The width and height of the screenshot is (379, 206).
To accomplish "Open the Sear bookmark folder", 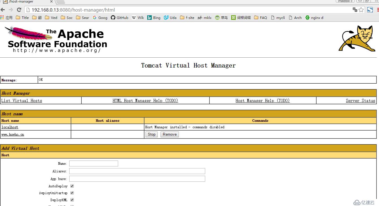I will click(82, 18).
